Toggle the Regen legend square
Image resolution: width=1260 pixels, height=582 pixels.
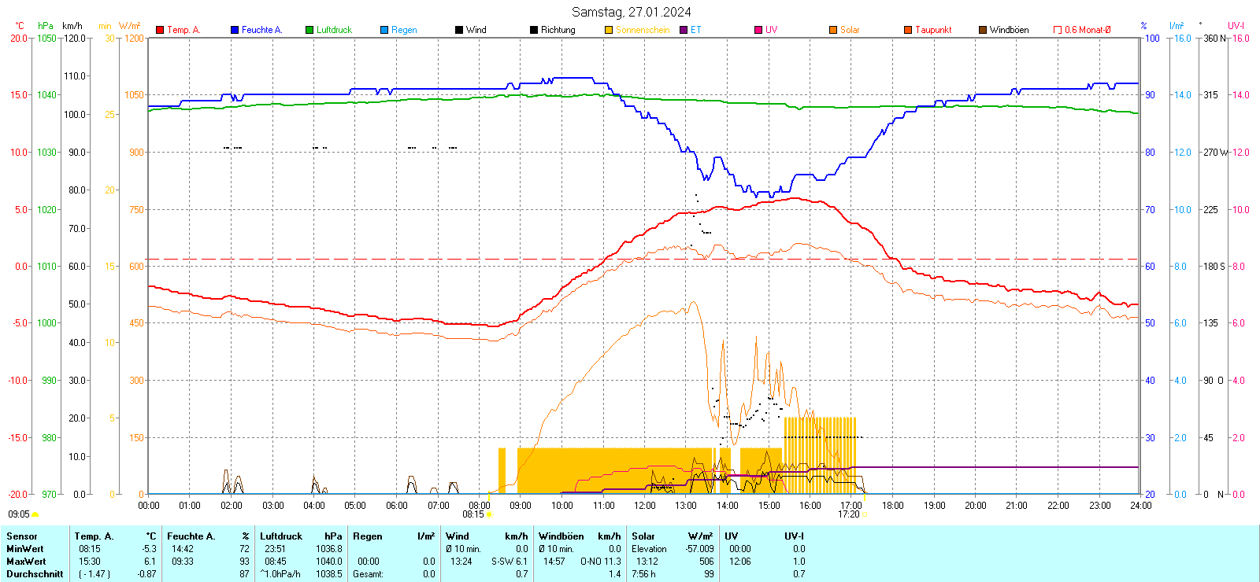coord(384,30)
